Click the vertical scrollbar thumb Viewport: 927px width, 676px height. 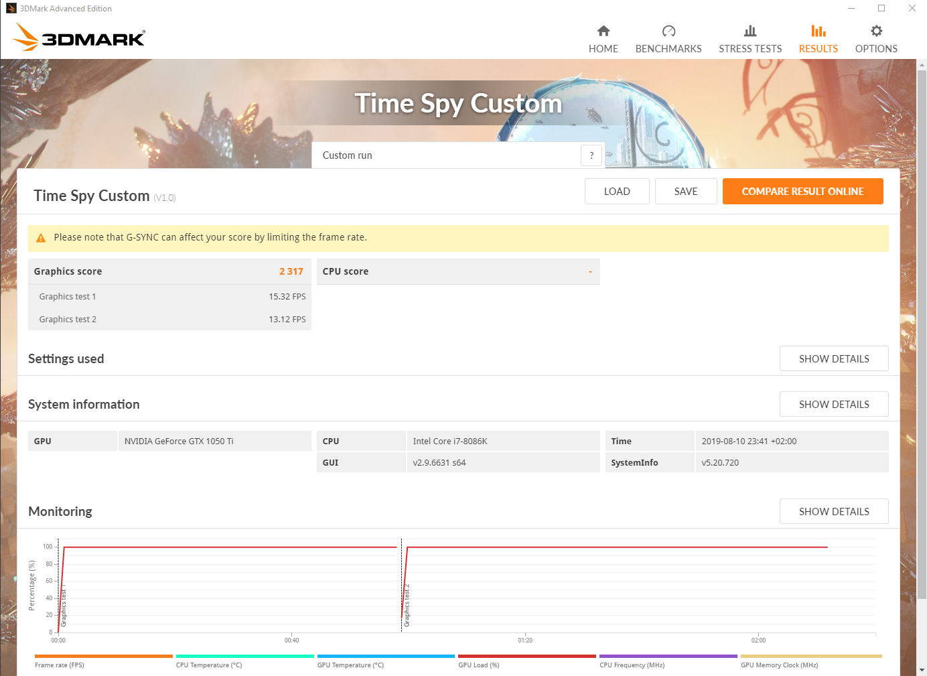tap(922, 334)
